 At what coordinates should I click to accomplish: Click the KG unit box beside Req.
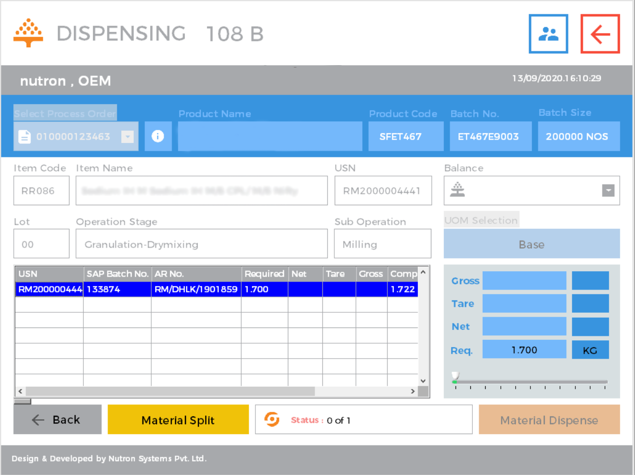pos(590,349)
